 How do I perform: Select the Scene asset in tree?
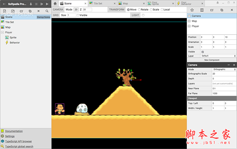[26, 17]
